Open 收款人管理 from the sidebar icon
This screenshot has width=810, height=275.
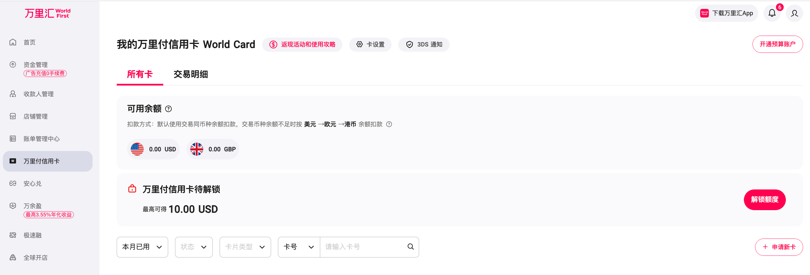[x=13, y=94]
